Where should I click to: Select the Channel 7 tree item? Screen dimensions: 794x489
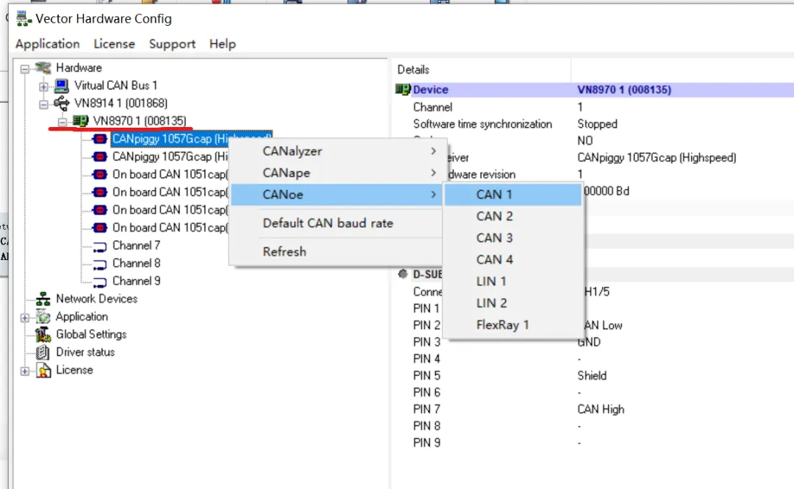(x=136, y=246)
